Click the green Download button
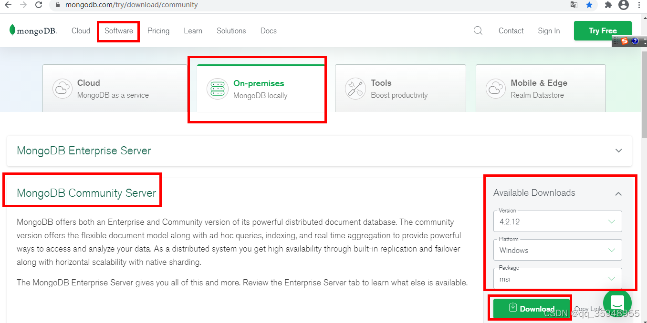 coord(532,308)
